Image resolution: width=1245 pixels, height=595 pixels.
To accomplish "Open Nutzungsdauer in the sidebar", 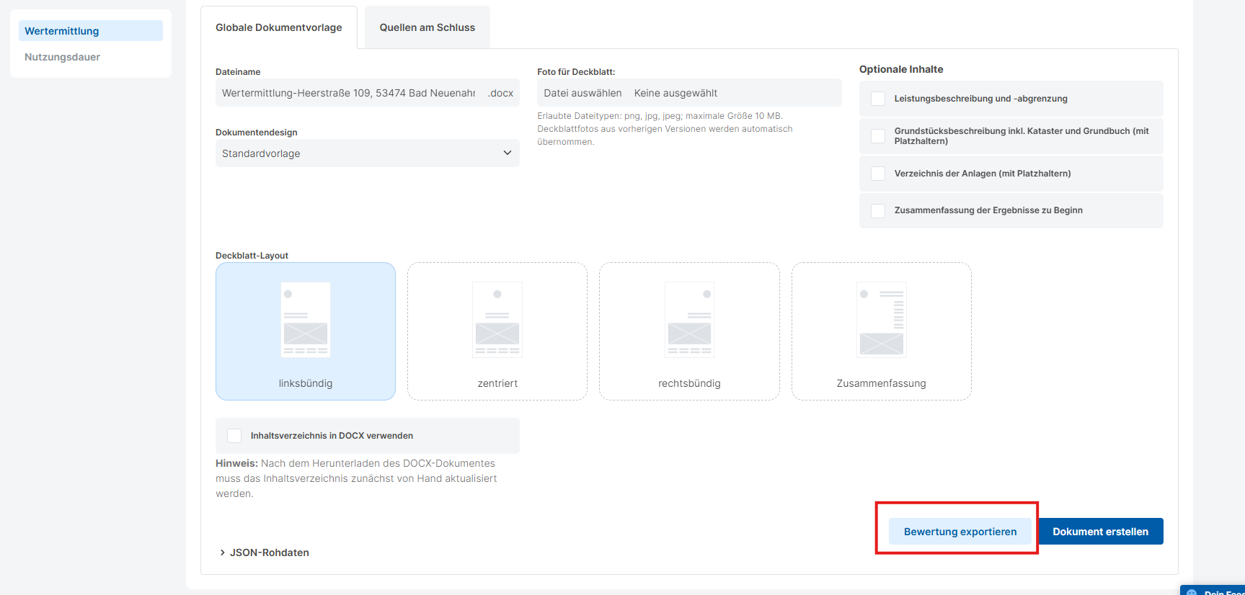I will pos(63,57).
